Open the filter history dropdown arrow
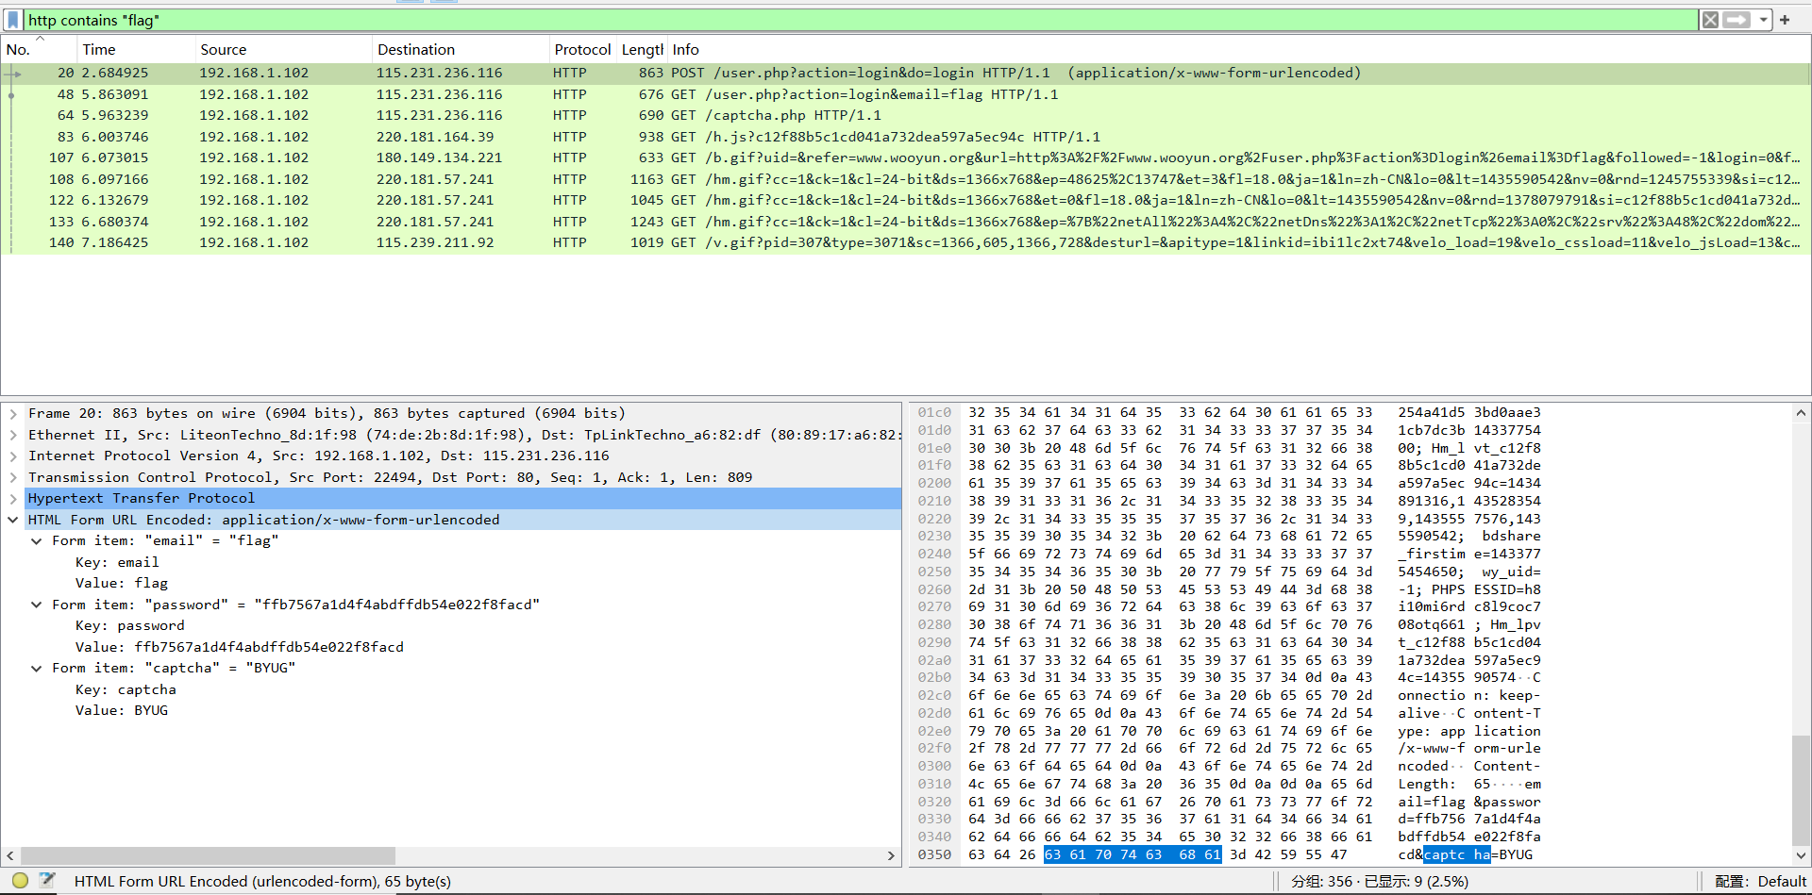This screenshot has height=895, width=1812. (1763, 20)
